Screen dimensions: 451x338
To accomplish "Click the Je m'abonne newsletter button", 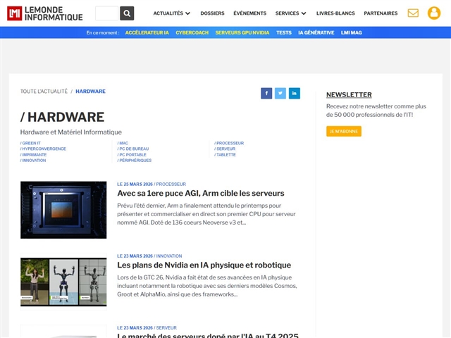I will tap(344, 132).
